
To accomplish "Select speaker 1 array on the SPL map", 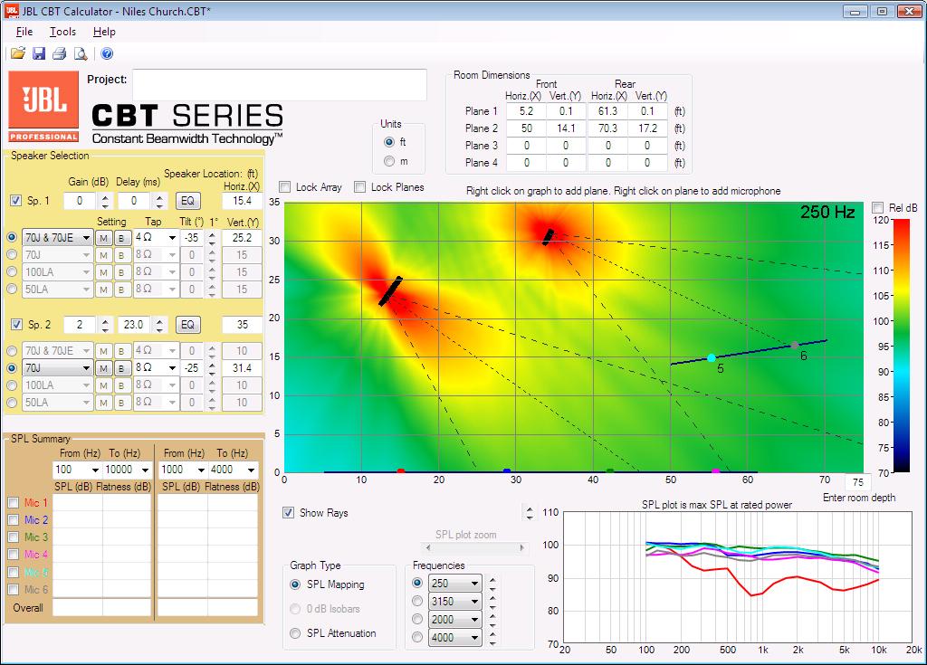I will tap(390, 291).
